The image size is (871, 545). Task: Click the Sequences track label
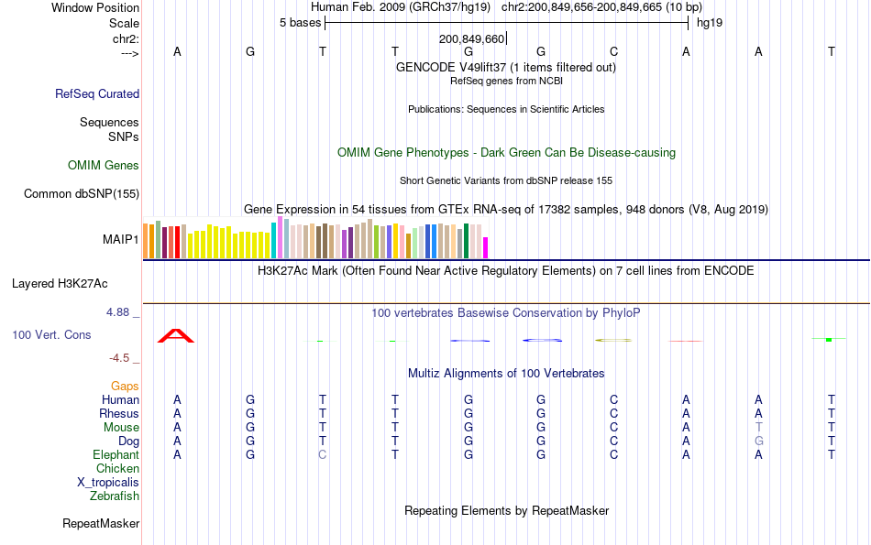pyautogui.click(x=109, y=122)
